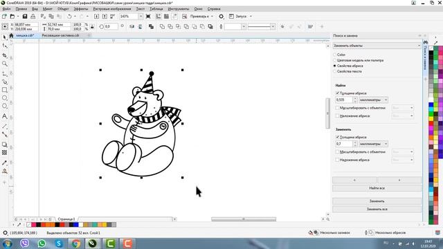Screen dimensions: 443x249
Task: Select the Ellipse tool
Action: [5, 98]
